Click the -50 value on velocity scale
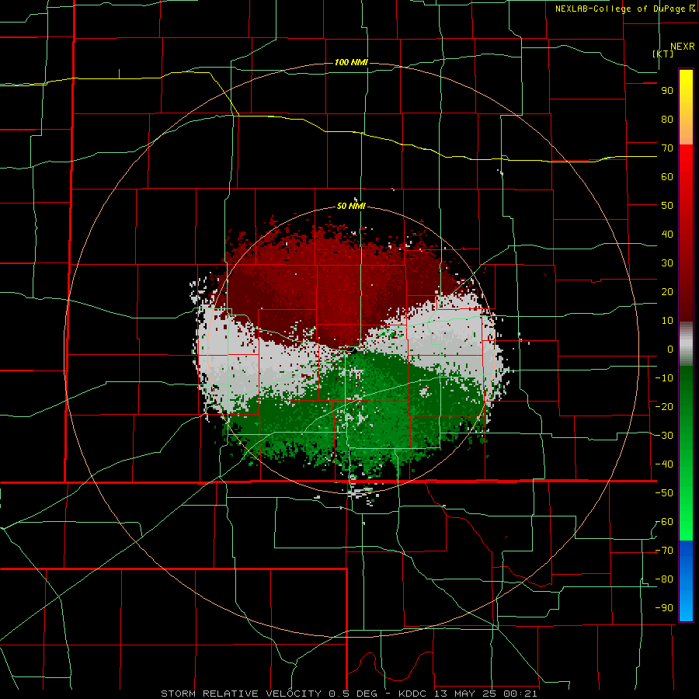699x699 pixels. pyautogui.click(x=664, y=493)
